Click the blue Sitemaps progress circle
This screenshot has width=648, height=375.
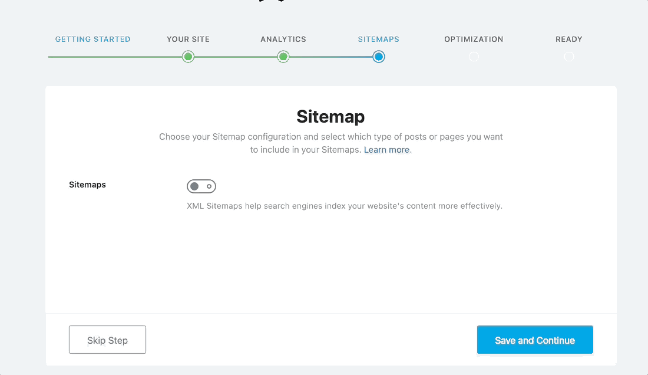click(379, 57)
